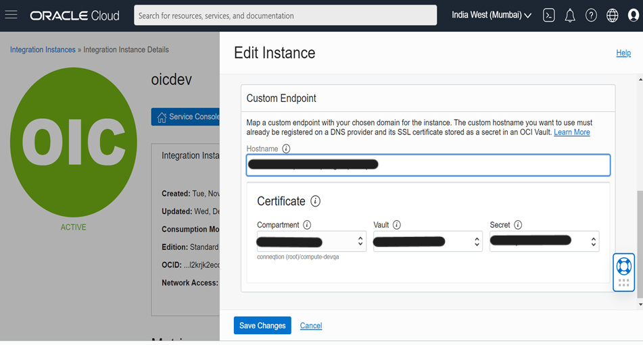Click the Service Console button
643x345 pixels.
185,117
